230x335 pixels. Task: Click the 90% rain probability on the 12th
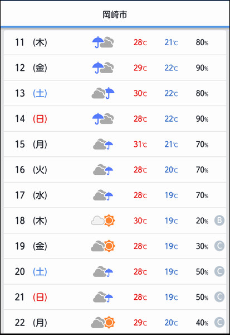click(202, 68)
